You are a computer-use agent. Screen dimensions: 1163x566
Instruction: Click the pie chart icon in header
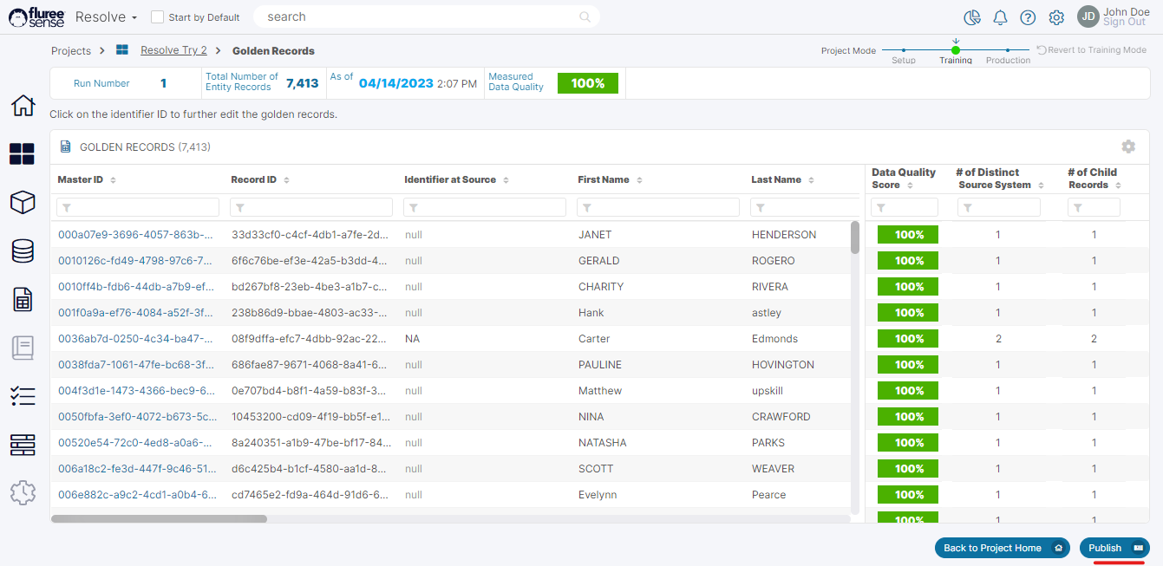pos(972,17)
